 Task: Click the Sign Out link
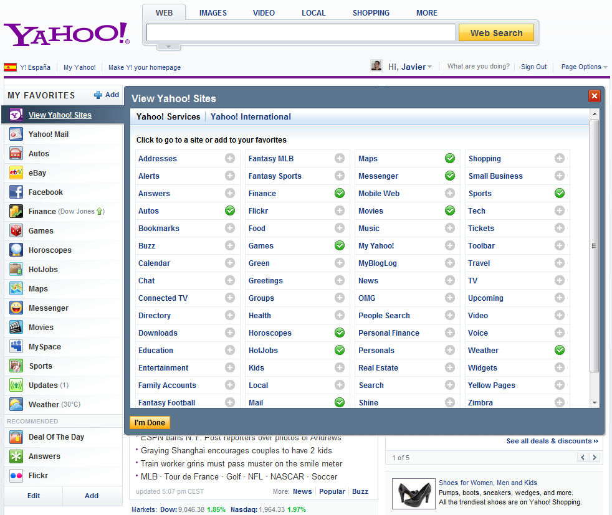[x=533, y=67]
